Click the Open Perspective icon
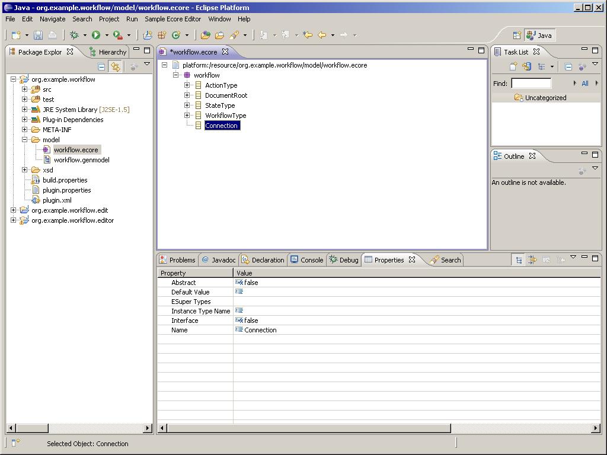Viewport: 607px width, 455px height. pos(516,35)
